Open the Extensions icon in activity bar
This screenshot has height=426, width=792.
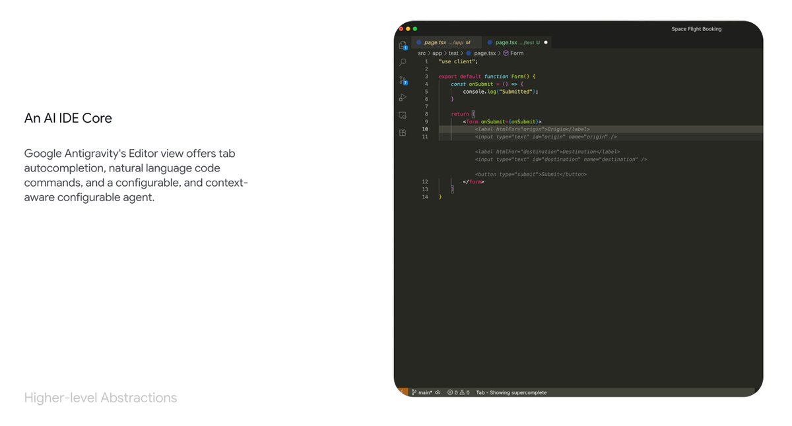[403, 133]
